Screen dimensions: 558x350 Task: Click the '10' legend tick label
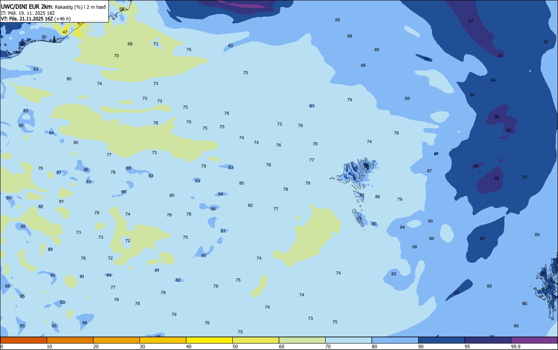point(49,347)
